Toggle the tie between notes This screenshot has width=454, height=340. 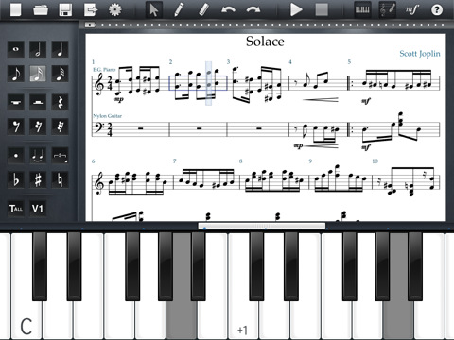coord(38,156)
